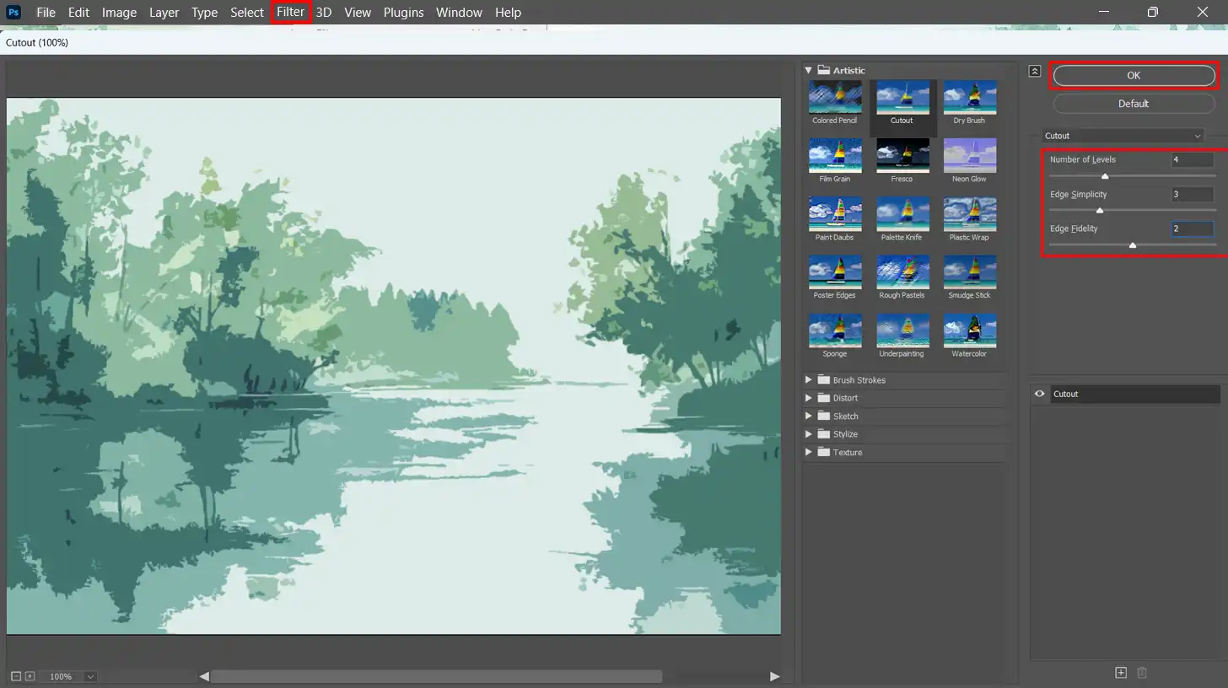The image size is (1228, 688).
Task: Open the Window menu
Action: tap(459, 12)
